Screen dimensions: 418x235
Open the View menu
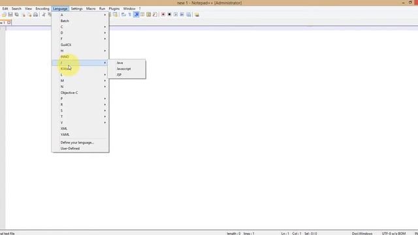coord(28,8)
